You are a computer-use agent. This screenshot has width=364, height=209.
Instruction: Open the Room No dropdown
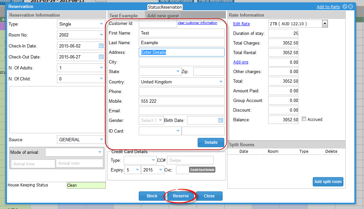(x=101, y=35)
